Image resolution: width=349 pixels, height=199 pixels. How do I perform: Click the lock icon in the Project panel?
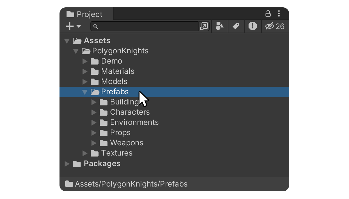(268, 14)
